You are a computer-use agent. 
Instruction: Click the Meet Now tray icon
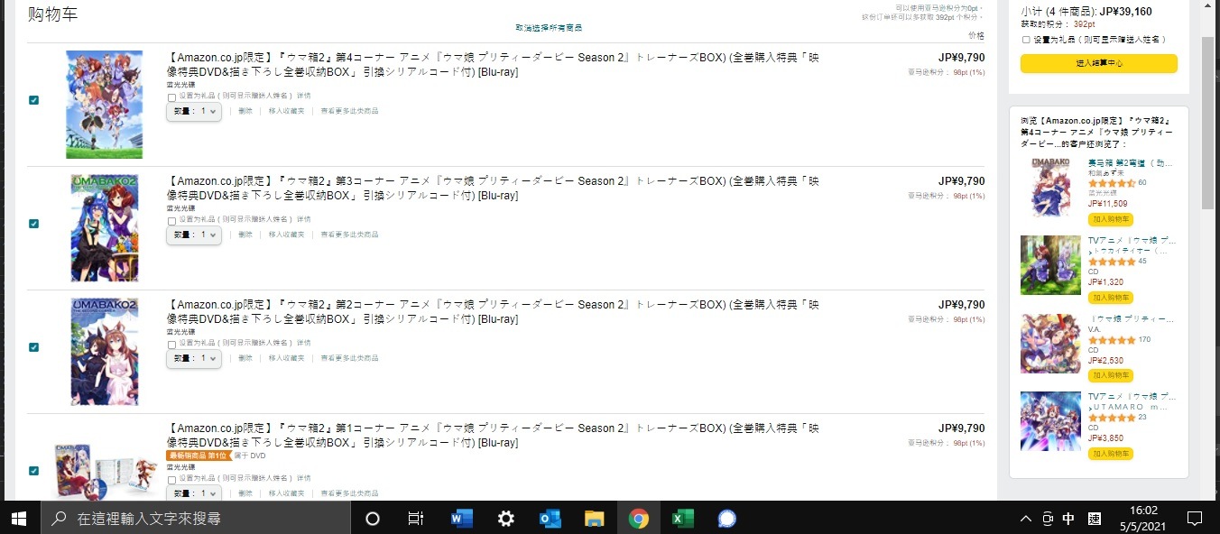1047,519
